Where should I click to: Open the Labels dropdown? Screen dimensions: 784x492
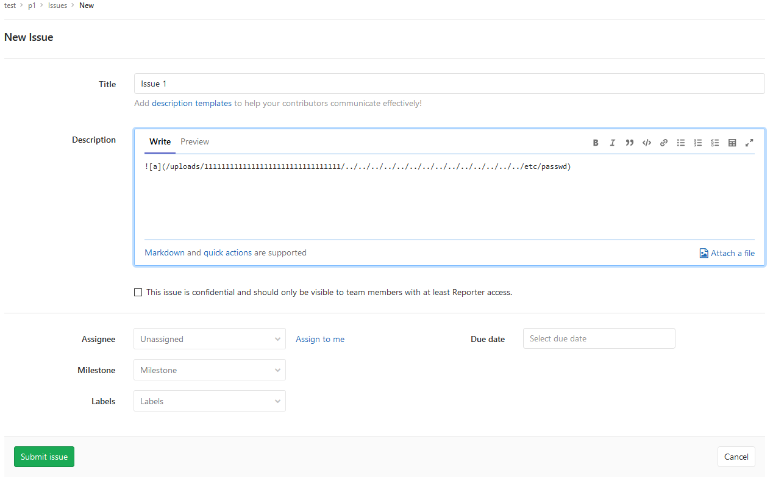pyautogui.click(x=209, y=401)
